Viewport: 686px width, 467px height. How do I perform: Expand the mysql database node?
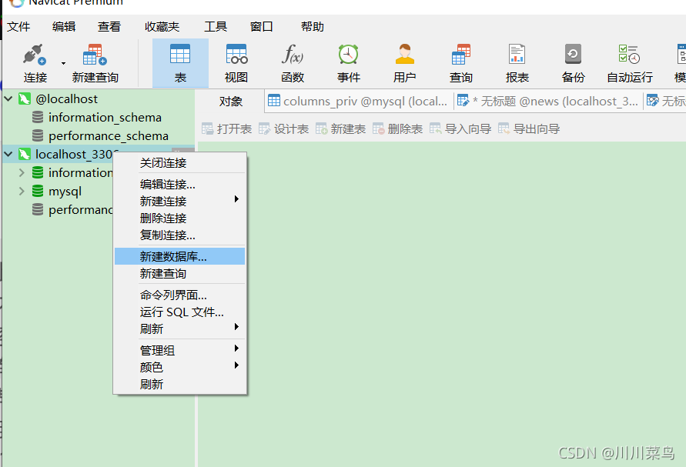tap(22, 191)
